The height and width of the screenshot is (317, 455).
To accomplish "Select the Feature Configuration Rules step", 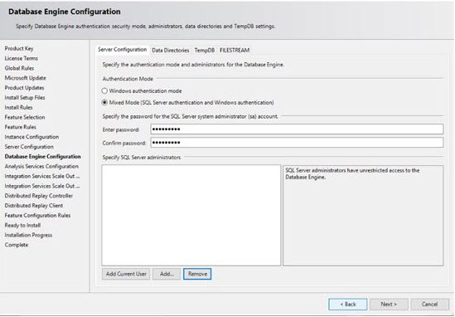I will point(37,216).
